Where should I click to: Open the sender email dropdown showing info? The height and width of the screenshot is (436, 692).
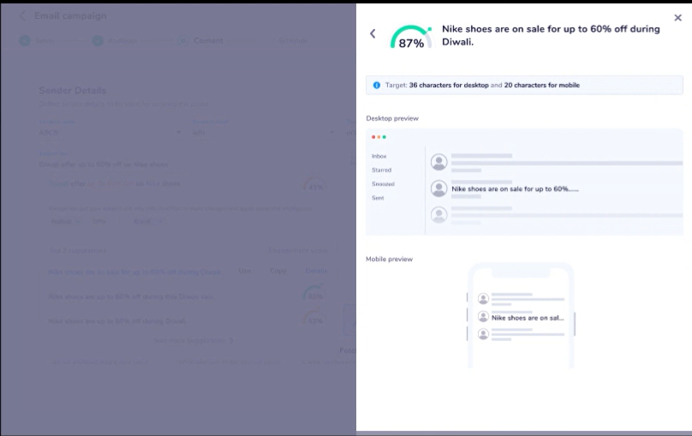pos(264,133)
